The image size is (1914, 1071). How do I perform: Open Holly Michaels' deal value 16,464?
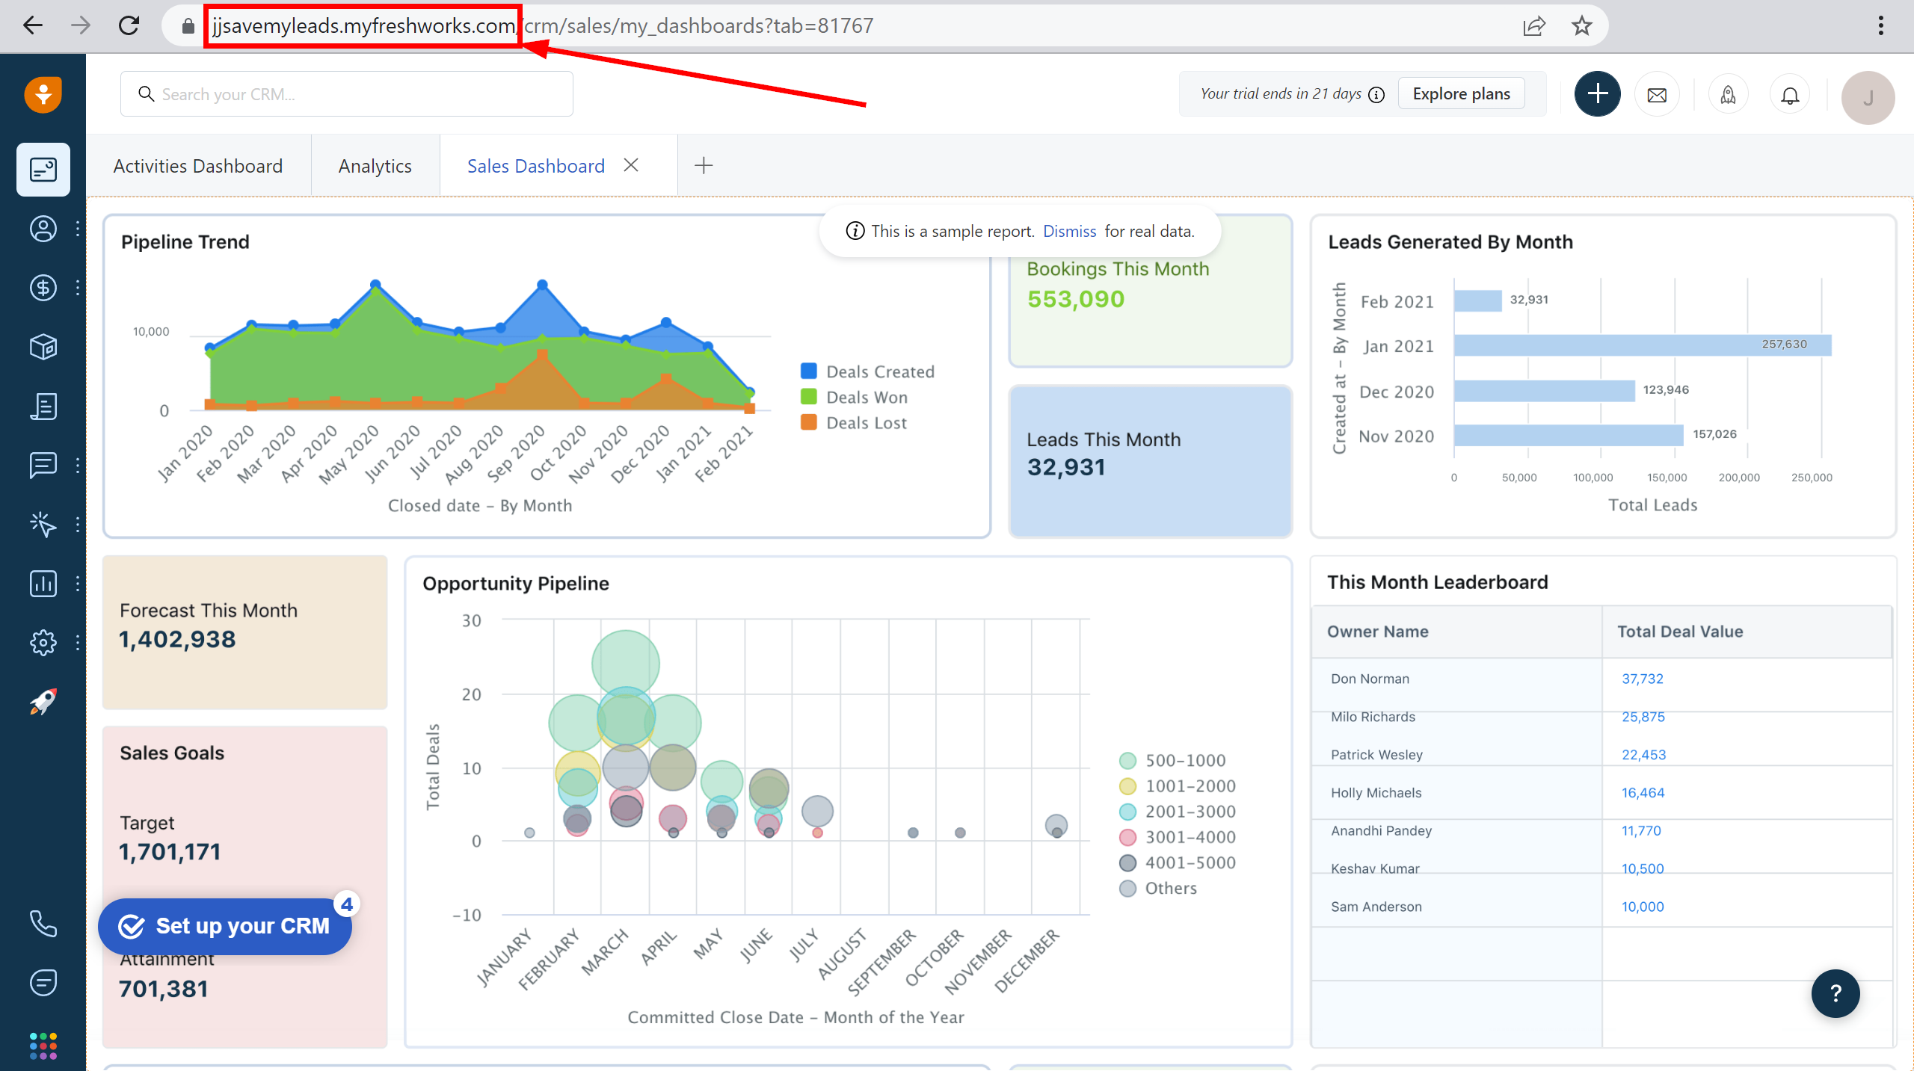[1643, 793]
